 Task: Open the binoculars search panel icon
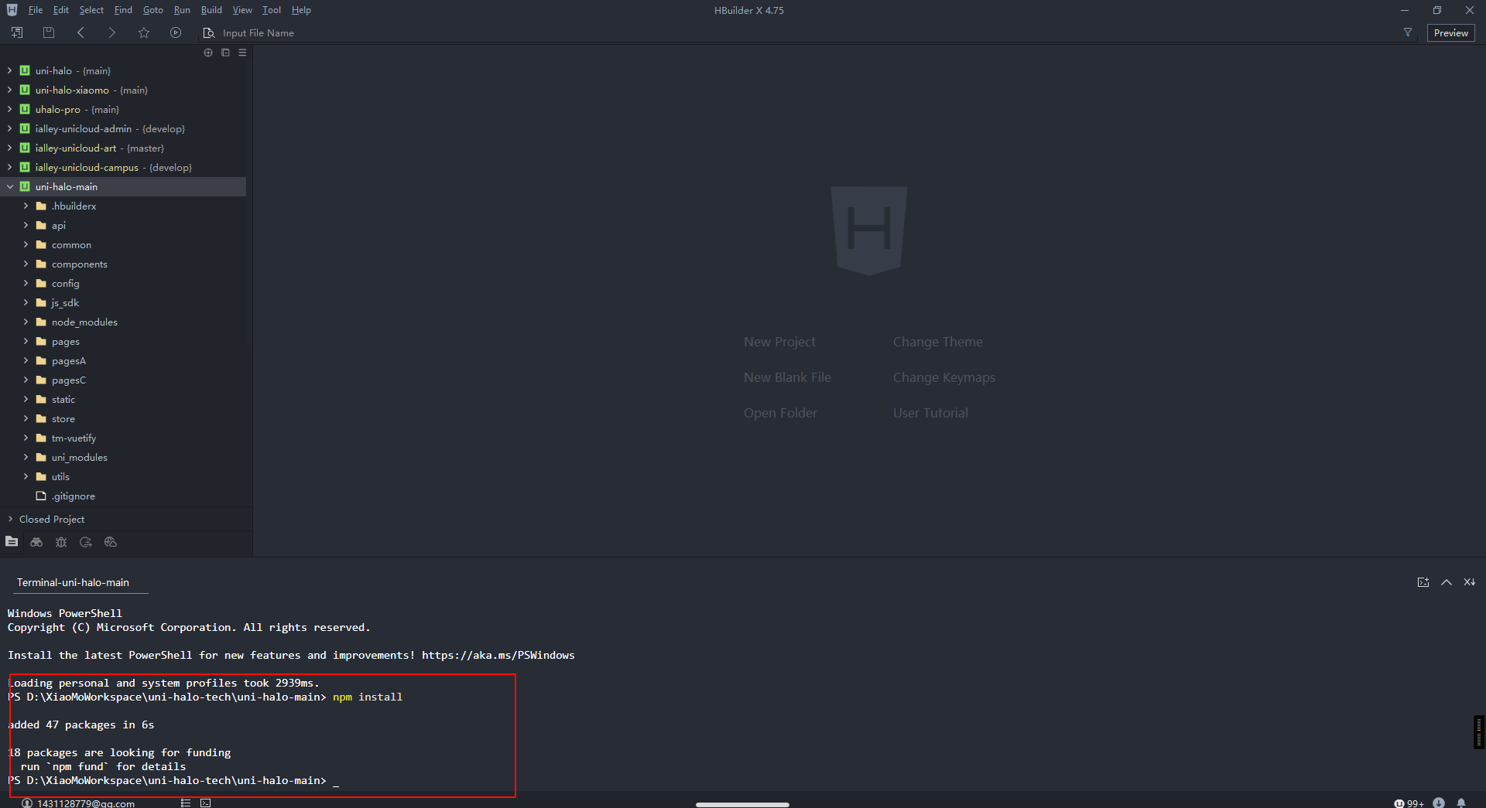tap(36, 542)
